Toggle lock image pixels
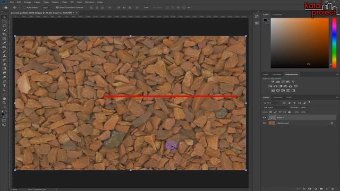Screen dimensions: 340x191 click(x=275, y=112)
